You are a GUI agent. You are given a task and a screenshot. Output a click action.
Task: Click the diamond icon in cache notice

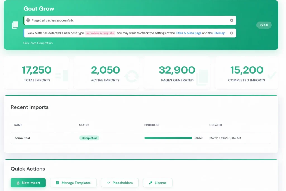pyautogui.click(x=28, y=20)
